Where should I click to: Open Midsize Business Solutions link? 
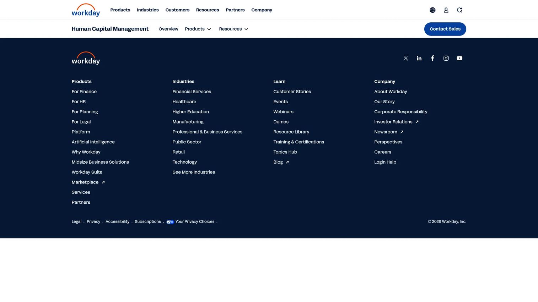click(x=100, y=162)
